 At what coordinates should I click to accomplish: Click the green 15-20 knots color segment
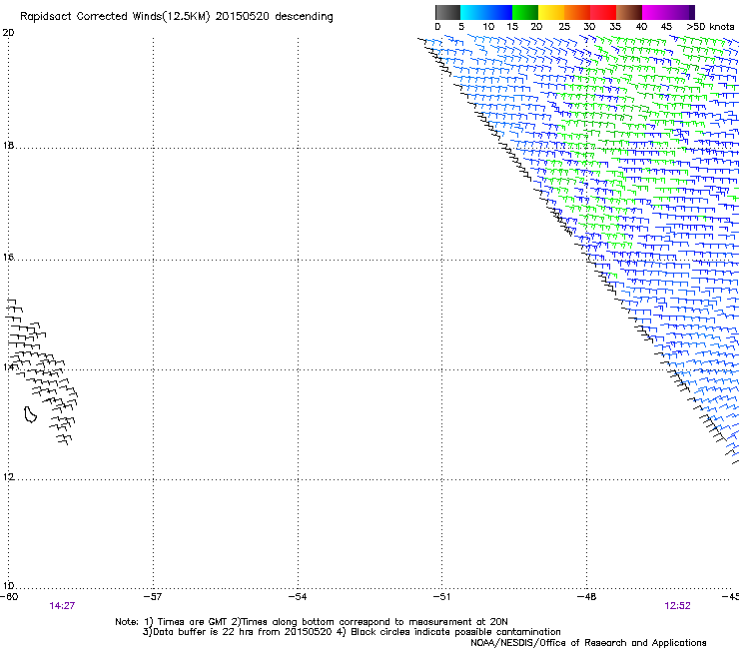tap(525, 12)
